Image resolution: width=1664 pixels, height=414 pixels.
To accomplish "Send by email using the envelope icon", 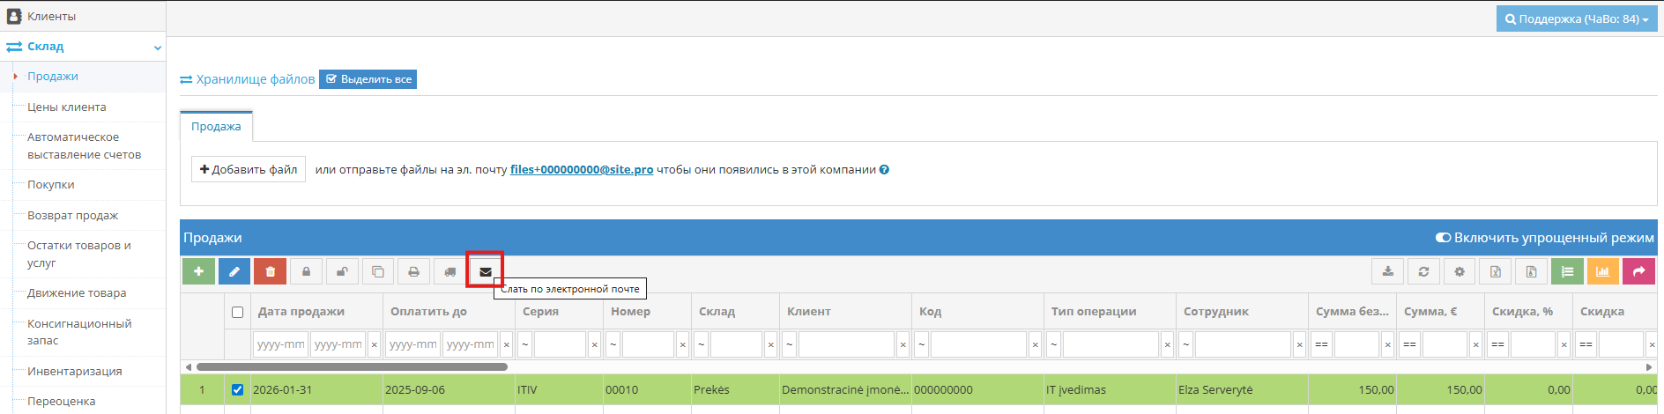I will pyautogui.click(x=485, y=271).
